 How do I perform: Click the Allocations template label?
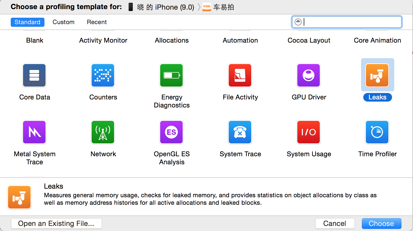click(x=172, y=40)
